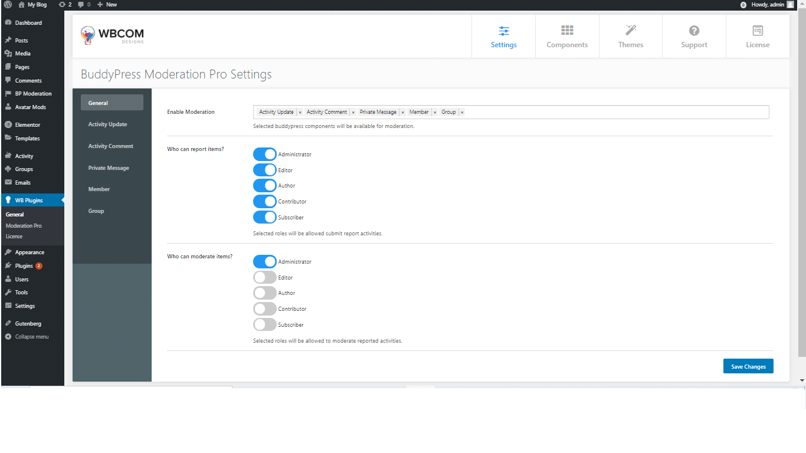
Task: Click the page vertical scrollbar
Action: (x=802, y=183)
